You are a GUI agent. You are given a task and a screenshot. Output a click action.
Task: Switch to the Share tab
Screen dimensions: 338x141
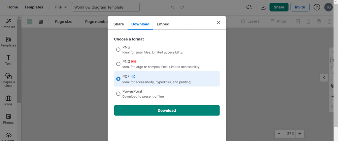[118, 24]
